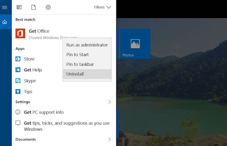
Task: Open Get PC support info setting
Action: coord(44,112)
